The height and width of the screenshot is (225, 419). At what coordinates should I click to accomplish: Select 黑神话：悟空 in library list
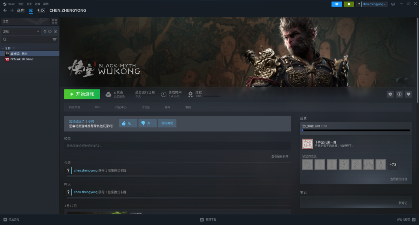pyautogui.click(x=29, y=53)
